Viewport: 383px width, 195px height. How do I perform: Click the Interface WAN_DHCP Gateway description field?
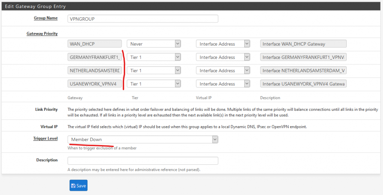303,44
